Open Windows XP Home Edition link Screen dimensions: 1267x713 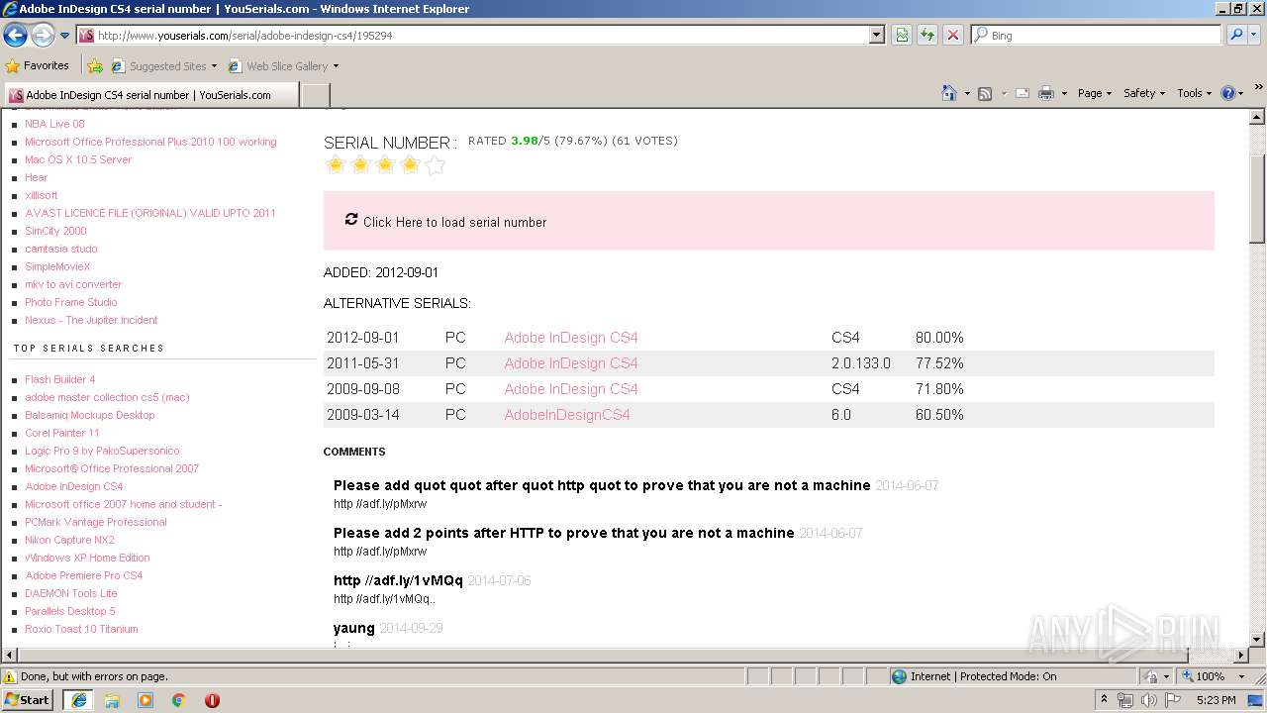[87, 558]
